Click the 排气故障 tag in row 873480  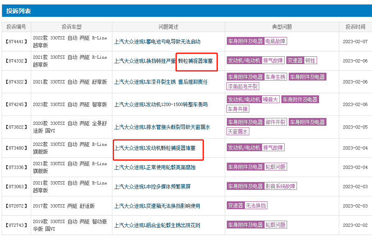(273, 148)
